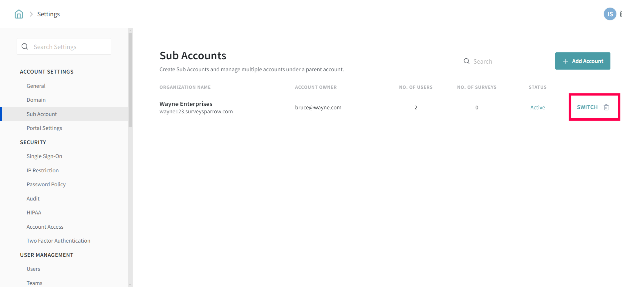The height and width of the screenshot is (288, 638).
Task: Delete Wayne Enterprises via trash icon
Action: click(x=606, y=107)
